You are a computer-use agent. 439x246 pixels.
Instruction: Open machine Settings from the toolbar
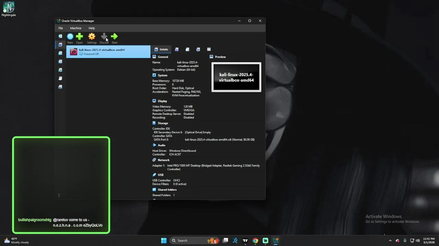pos(92,38)
